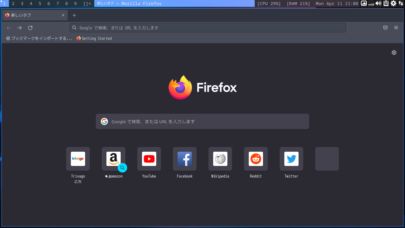Open the Pocket save icon
Viewport: 405px width, 228px height.
pyautogui.click(x=385, y=28)
